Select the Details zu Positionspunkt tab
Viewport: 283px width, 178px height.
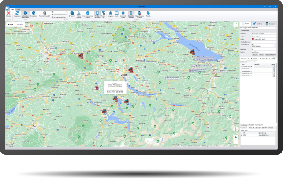(256, 125)
